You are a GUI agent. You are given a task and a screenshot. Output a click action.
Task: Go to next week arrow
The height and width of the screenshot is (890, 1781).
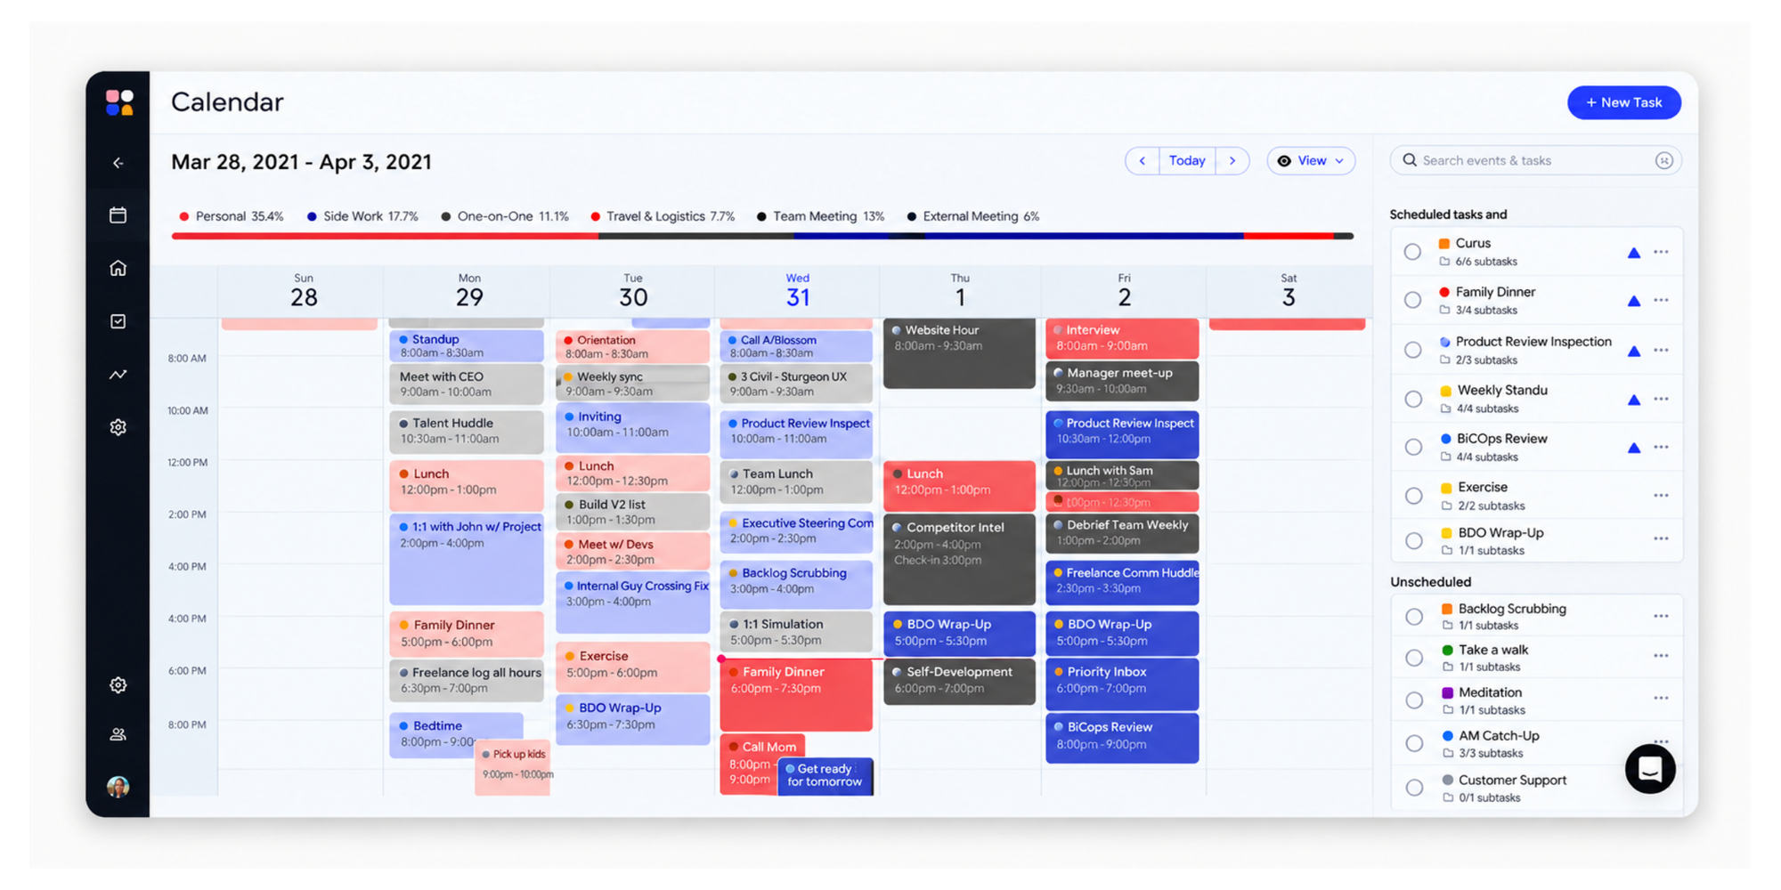1232,161
